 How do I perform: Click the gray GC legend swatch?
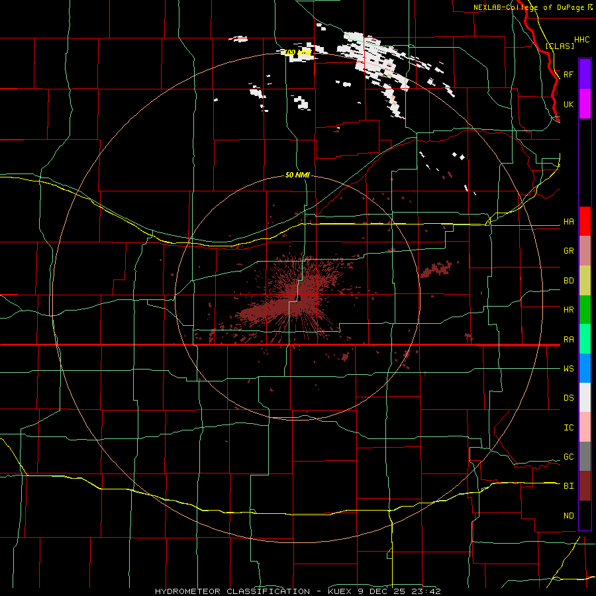[585, 456]
